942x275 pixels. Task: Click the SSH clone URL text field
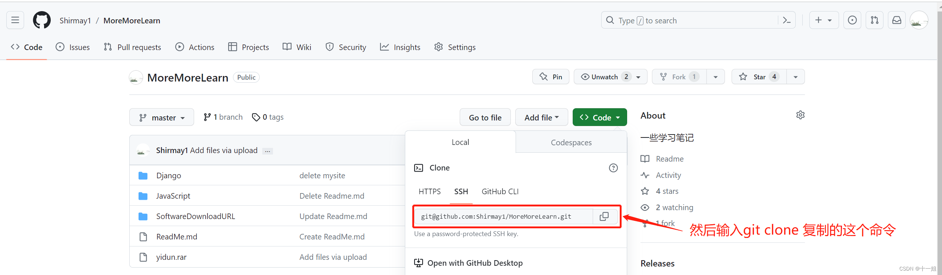coord(504,216)
